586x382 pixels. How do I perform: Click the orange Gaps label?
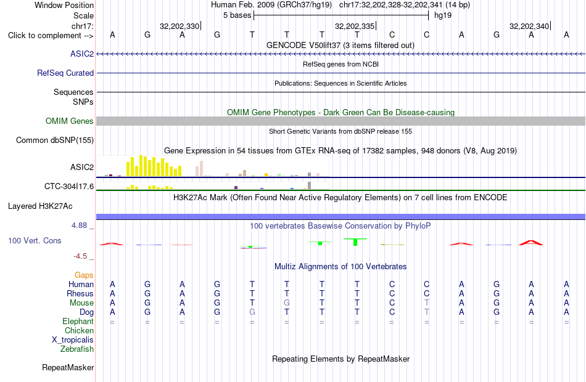click(84, 275)
